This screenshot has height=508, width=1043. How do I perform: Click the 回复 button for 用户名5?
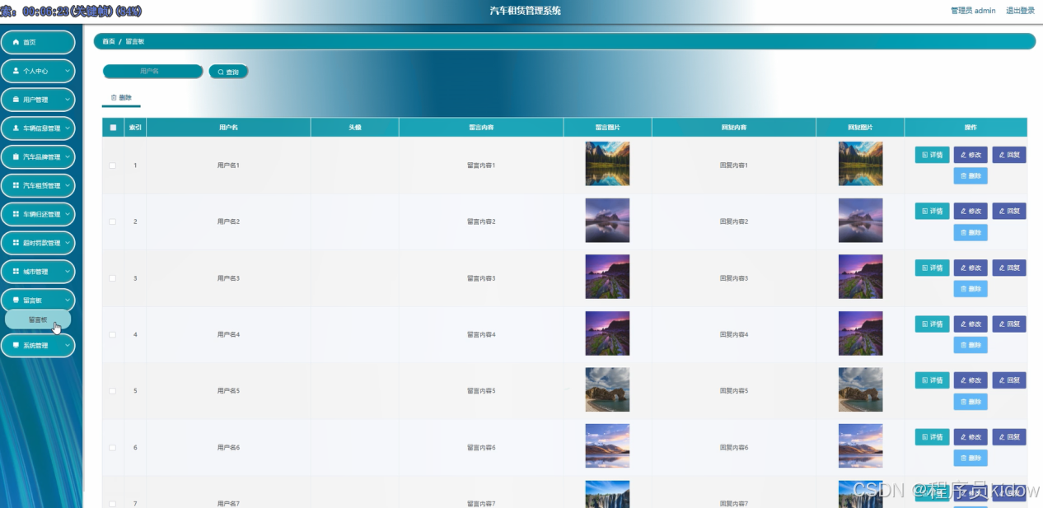[1009, 380]
